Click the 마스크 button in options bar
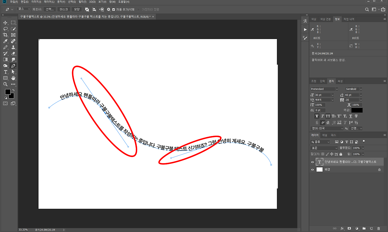Image resolution: width=388 pixels, height=232 pixels. (63, 9)
